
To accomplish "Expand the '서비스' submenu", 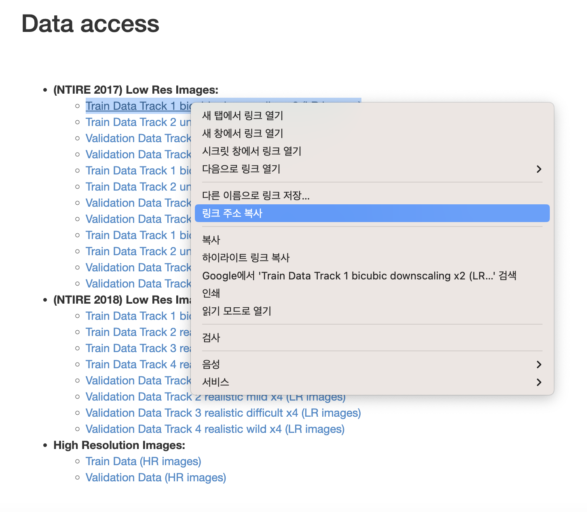I will coord(372,382).
